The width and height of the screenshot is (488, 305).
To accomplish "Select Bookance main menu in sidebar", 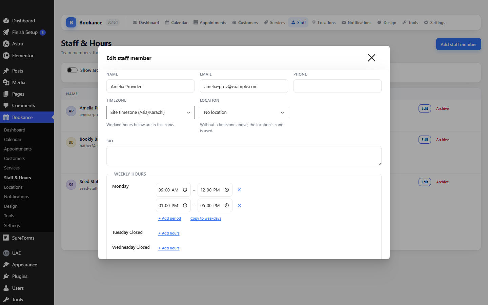I will (27, 117).
